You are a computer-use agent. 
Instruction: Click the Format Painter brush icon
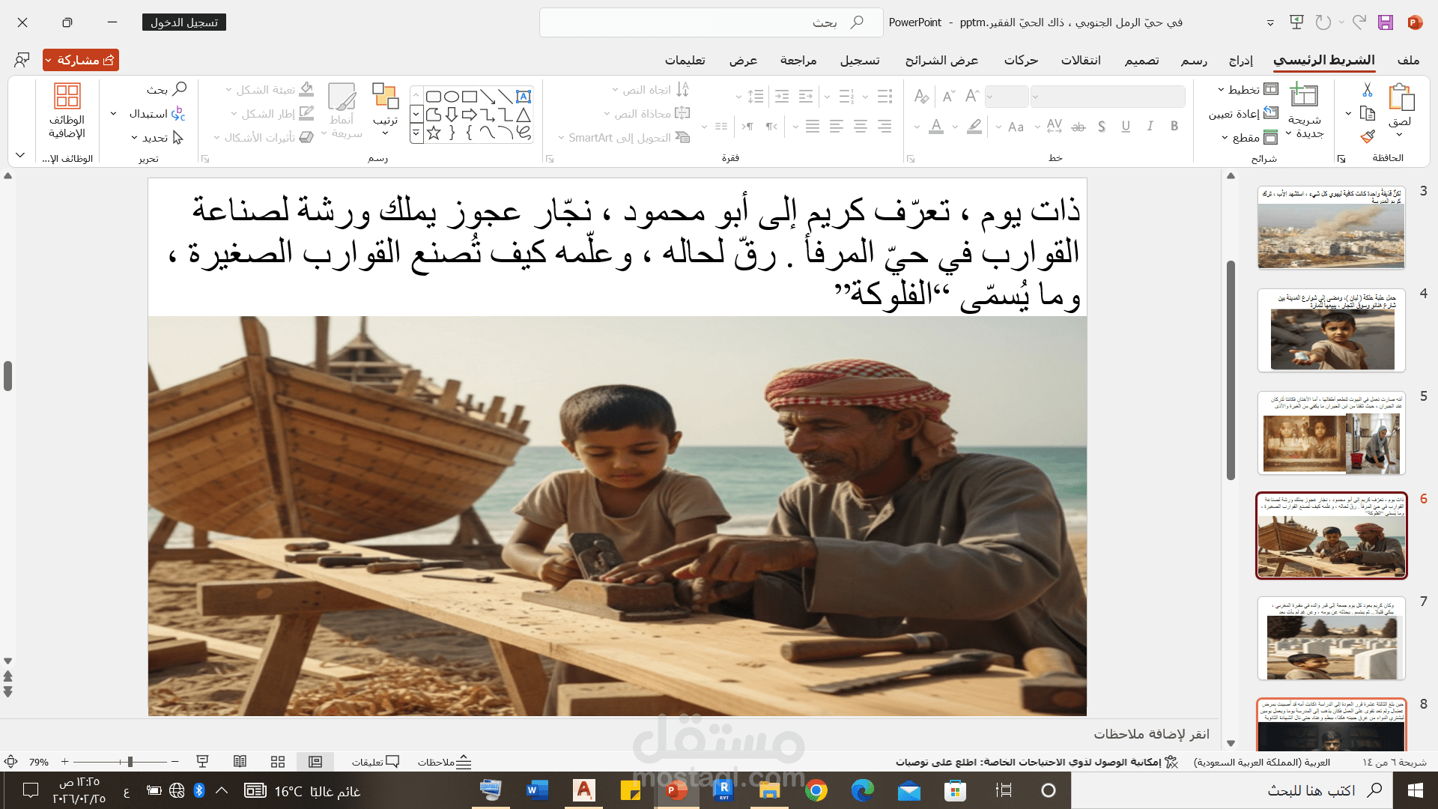tap(1367, 136)
